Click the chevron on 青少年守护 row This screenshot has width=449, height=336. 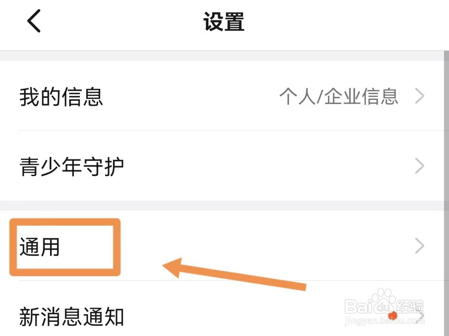click(x=420, y=167)
